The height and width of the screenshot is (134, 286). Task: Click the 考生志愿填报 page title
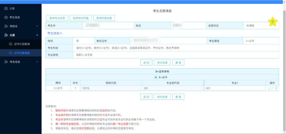(162, 11)
